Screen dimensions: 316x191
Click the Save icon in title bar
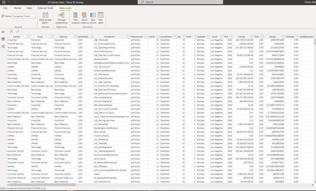tap(4, 2)
